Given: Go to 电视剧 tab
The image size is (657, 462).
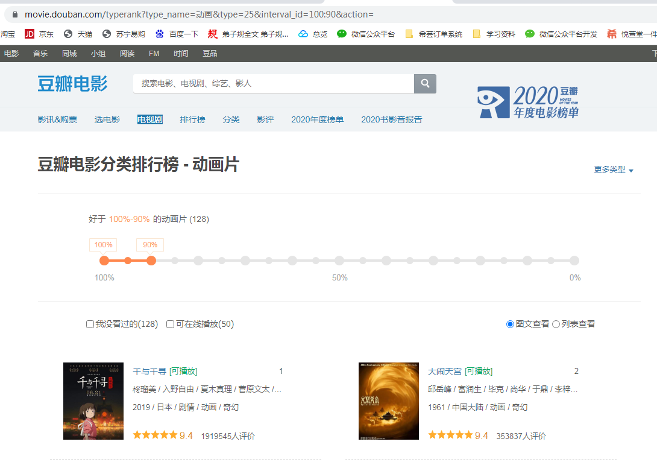Looking at the screenshot, I should [x=150, y=119].
